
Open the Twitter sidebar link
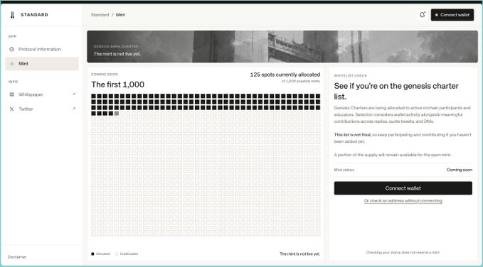tap(42, 109)
